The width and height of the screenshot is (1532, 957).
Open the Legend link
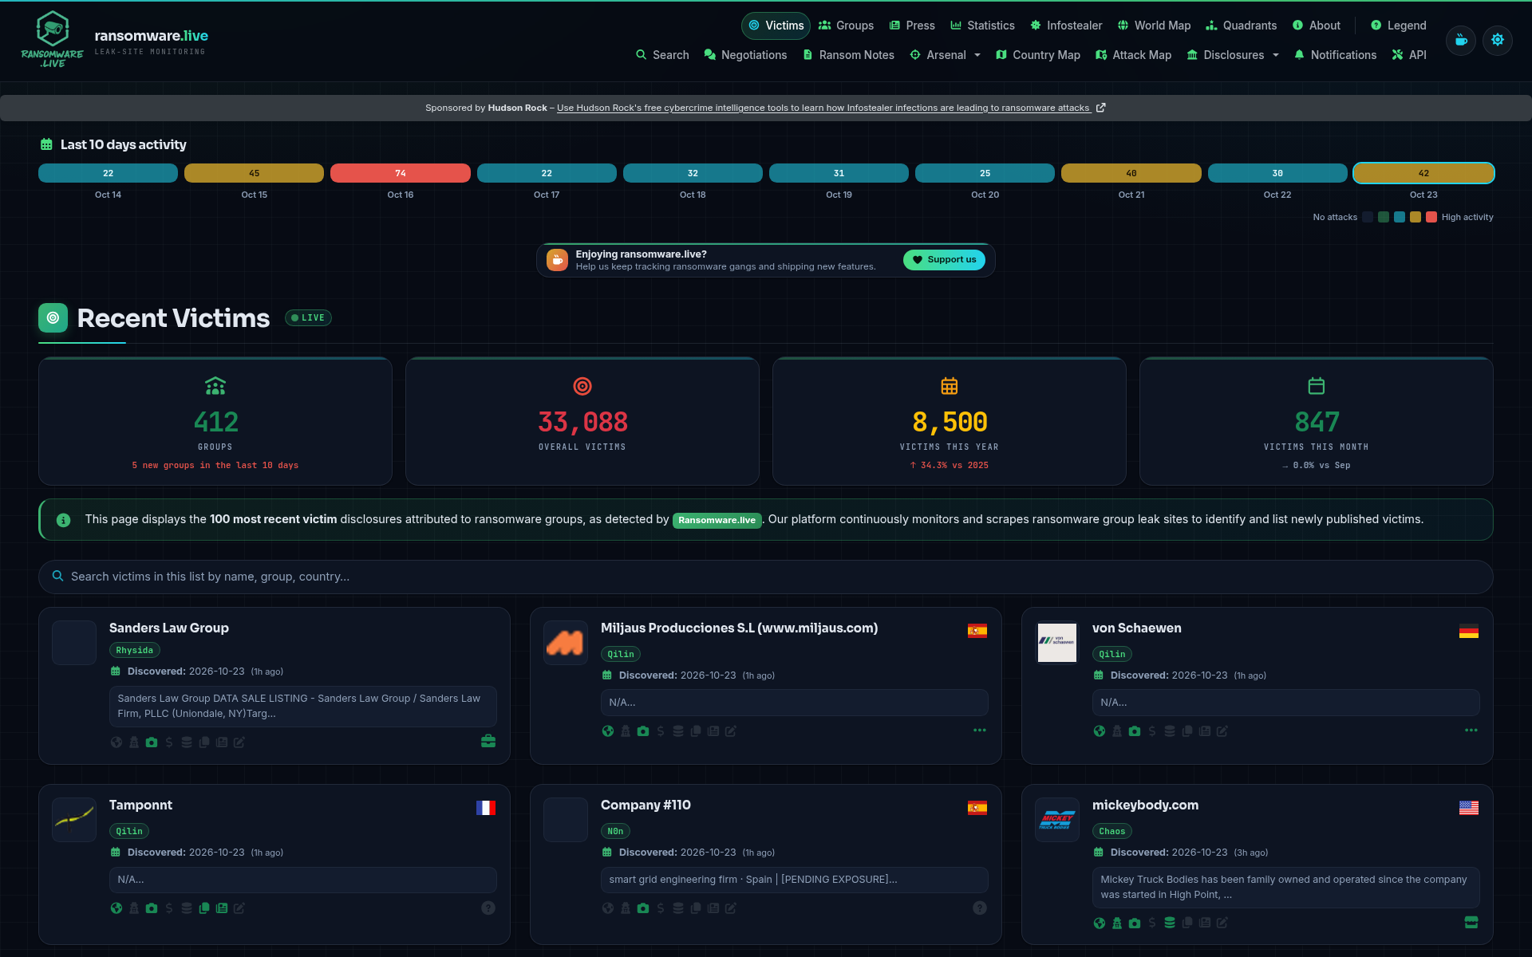[1399, 26]
